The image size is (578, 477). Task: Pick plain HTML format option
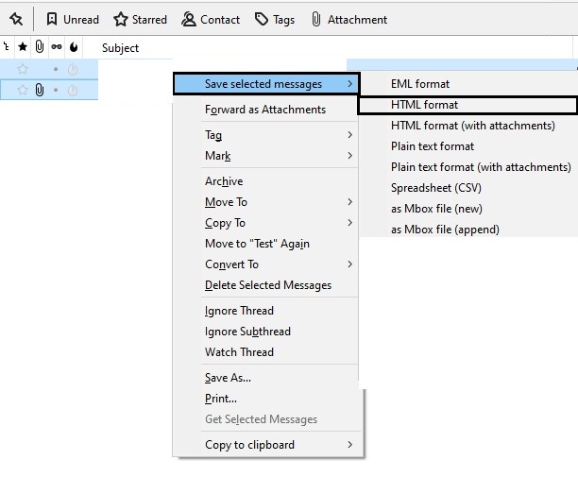click(x=468, y=105)
